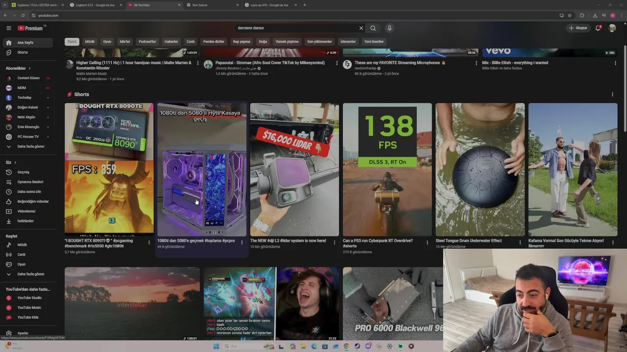Click the Oluştur create button
Viewport: 627px width, 352px height.
pos(578,28)
